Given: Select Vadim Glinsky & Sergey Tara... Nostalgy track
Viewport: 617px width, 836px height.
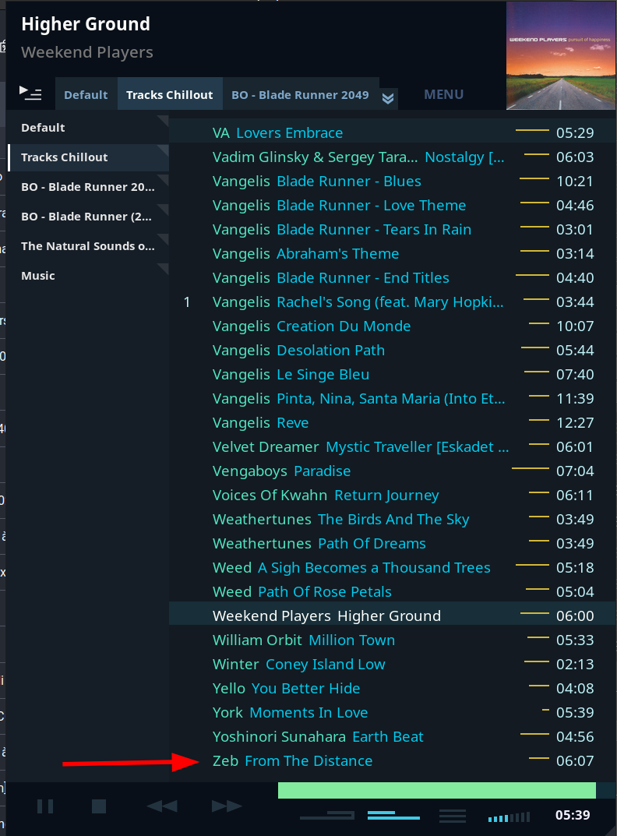Looking at the screenshot, I should [x=392, y=157].
